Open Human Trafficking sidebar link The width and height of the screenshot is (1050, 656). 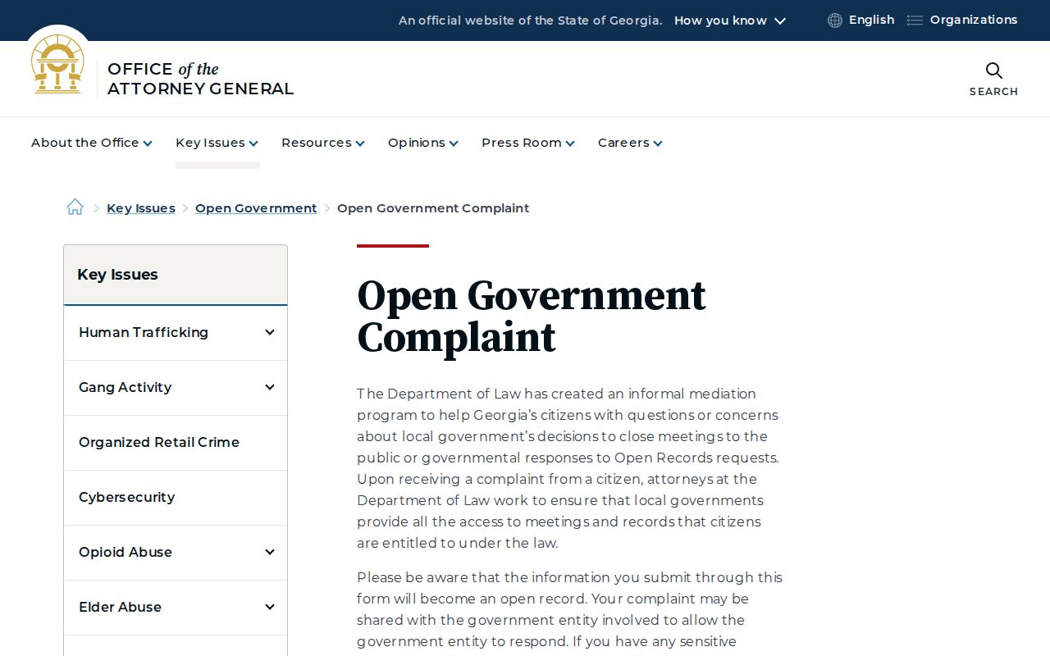(x=144, y=332)
